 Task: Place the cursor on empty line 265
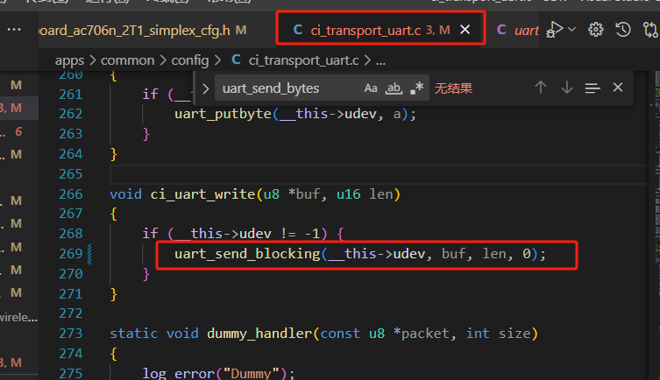pos(379,174)
